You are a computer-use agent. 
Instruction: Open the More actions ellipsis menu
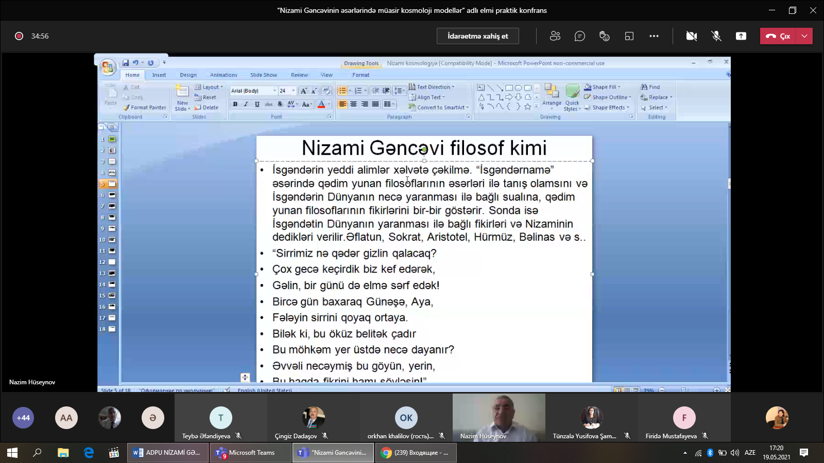coord(654,36)
